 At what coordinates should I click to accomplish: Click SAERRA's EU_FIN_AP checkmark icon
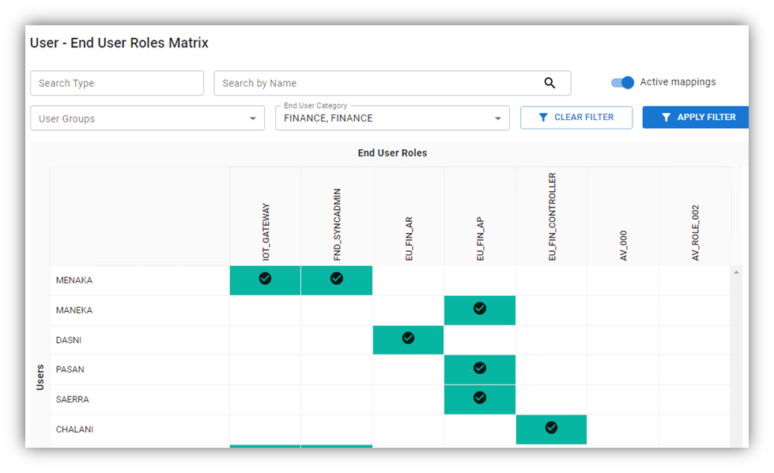point(480,398)
